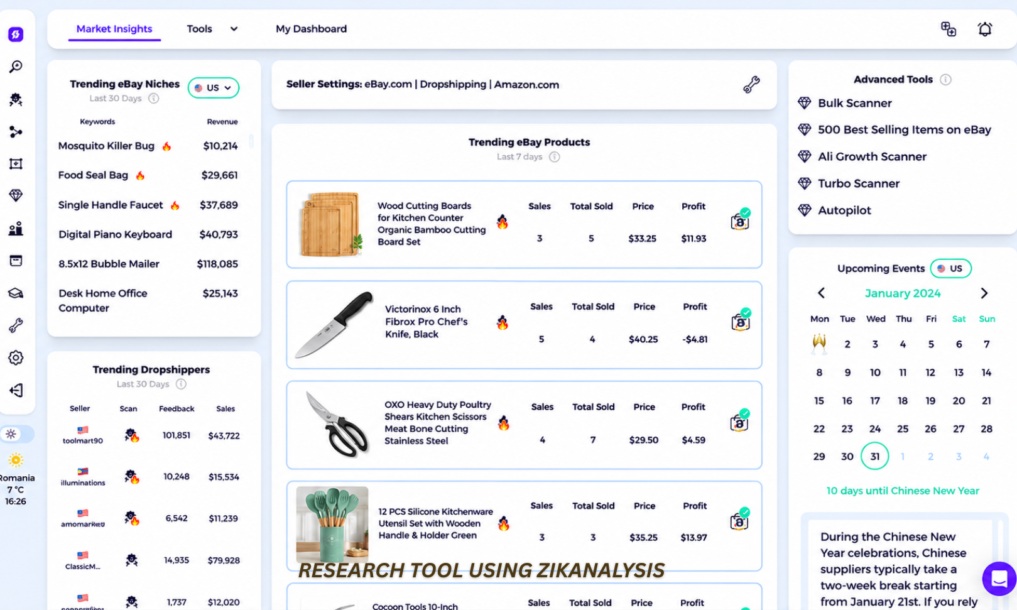
Task: Change the Upcoming Events US country selector
Action: coord(950,268)
